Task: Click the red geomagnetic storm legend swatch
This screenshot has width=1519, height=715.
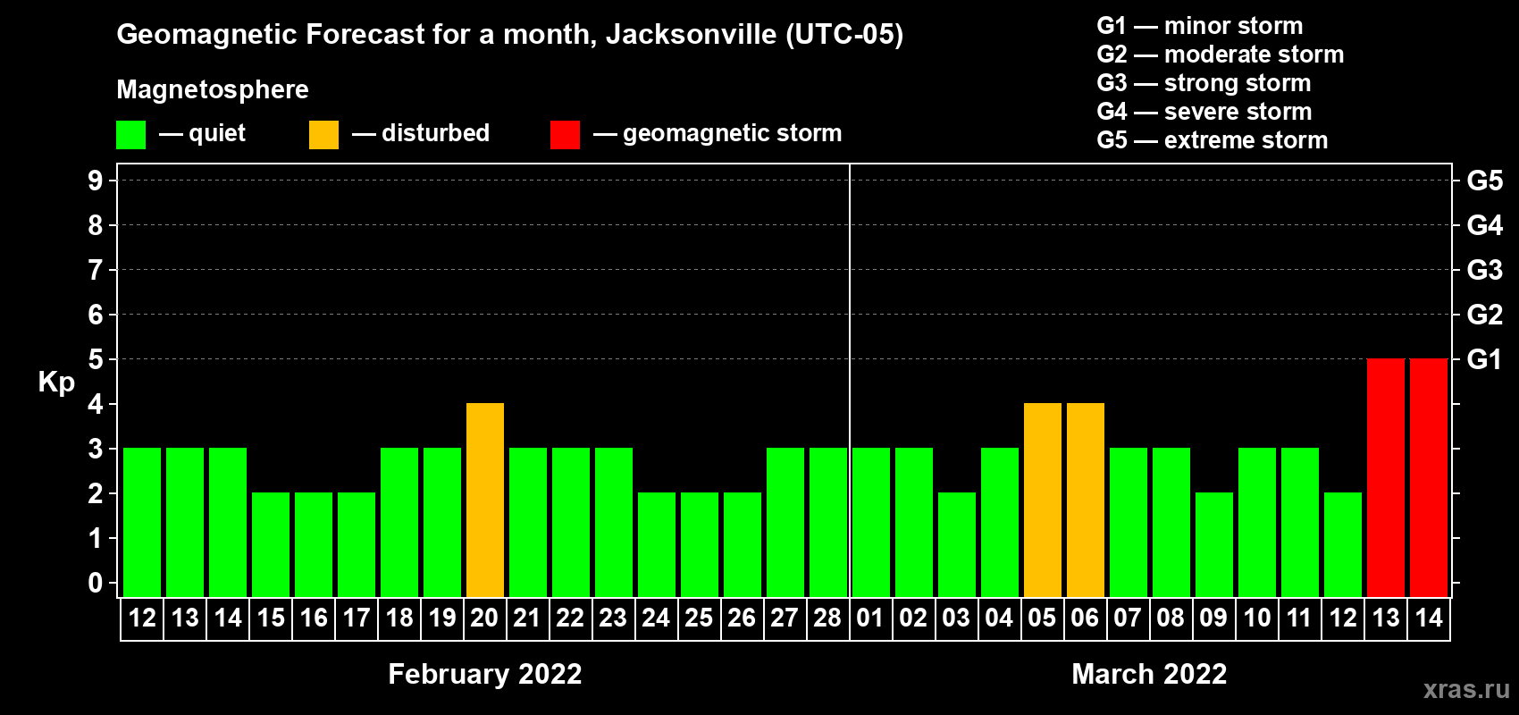Action: click(x=565, y=135)
